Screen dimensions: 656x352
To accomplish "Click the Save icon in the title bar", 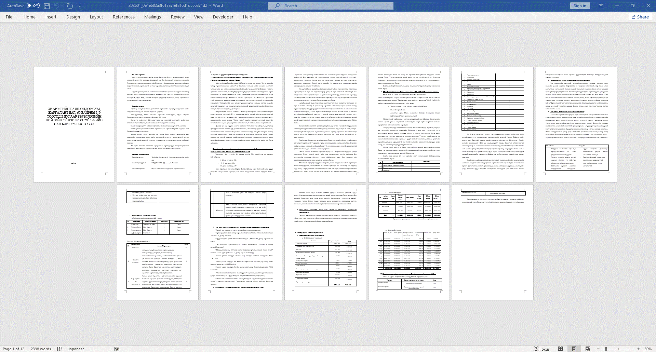I will 47,6.
